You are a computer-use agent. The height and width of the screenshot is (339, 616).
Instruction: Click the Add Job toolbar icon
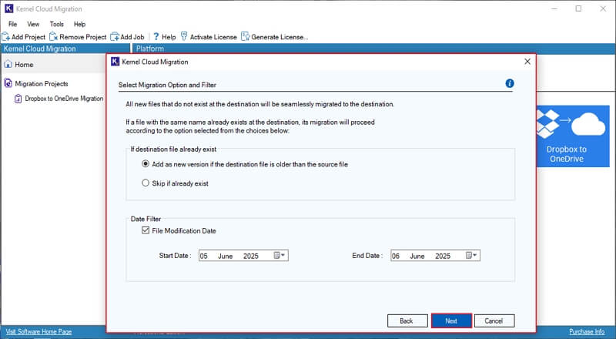coord(115,37)
